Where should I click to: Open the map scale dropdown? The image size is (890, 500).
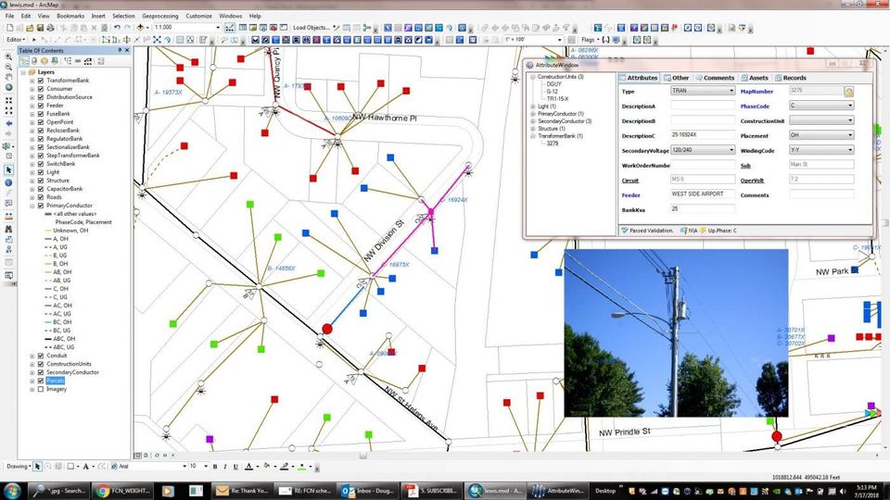[220, 28]
